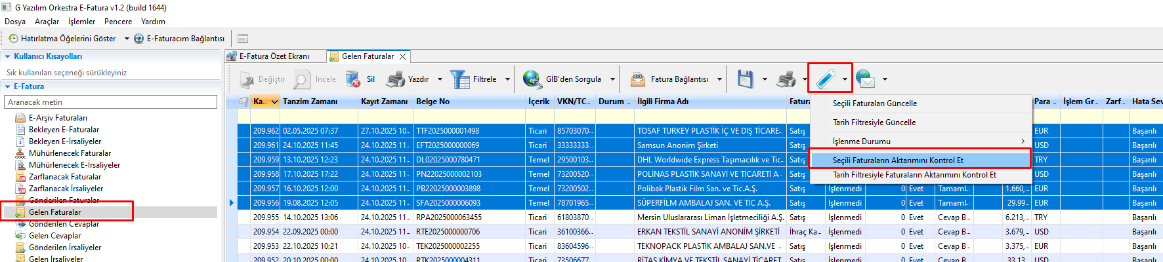Click the GİB'den Sorgula globe icon
Screen dimensions: 1163x262
[x=532, y=79]
